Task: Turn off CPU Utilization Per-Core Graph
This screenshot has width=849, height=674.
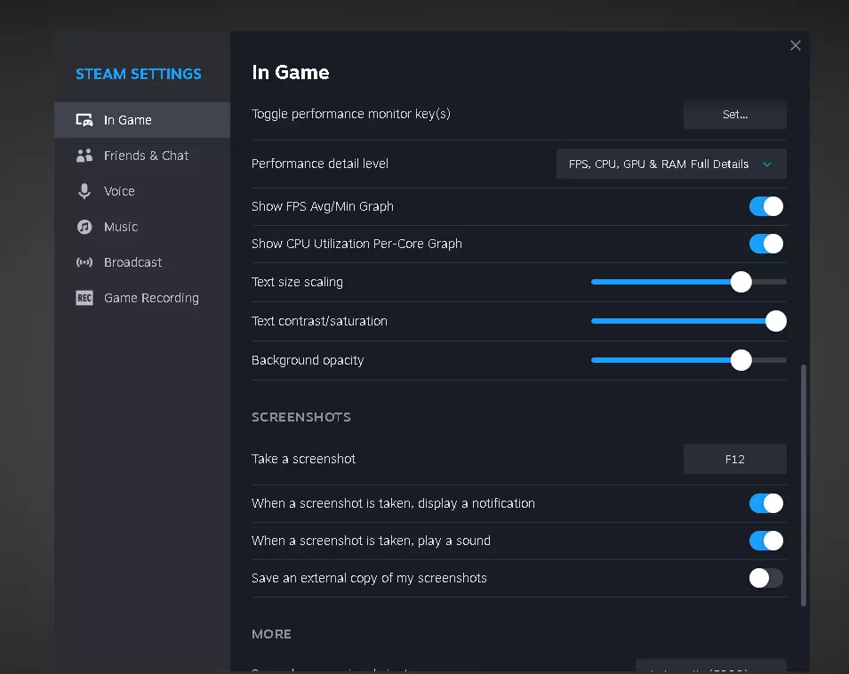Action: [x=765, y=244]
